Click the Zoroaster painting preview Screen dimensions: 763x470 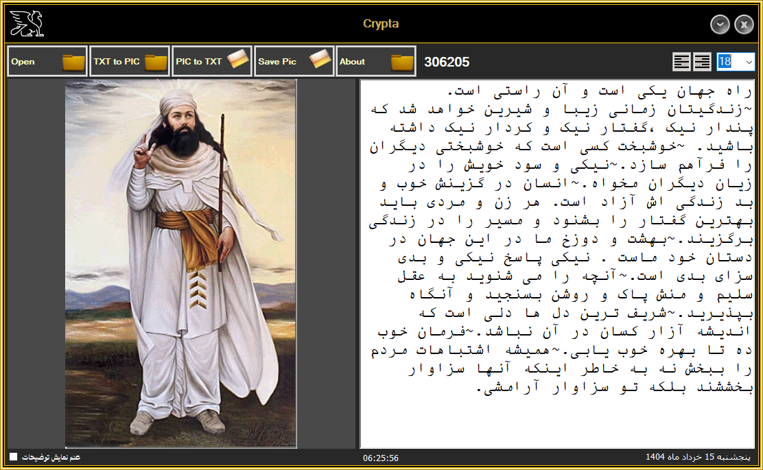coord(181,263)
